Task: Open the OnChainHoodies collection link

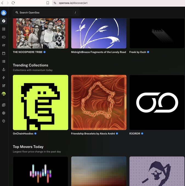Action: (x=23, y=133)
